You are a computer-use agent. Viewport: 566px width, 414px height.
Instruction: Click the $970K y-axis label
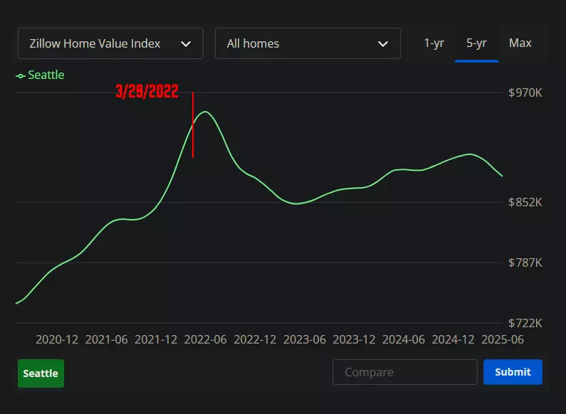pos(525,92)
